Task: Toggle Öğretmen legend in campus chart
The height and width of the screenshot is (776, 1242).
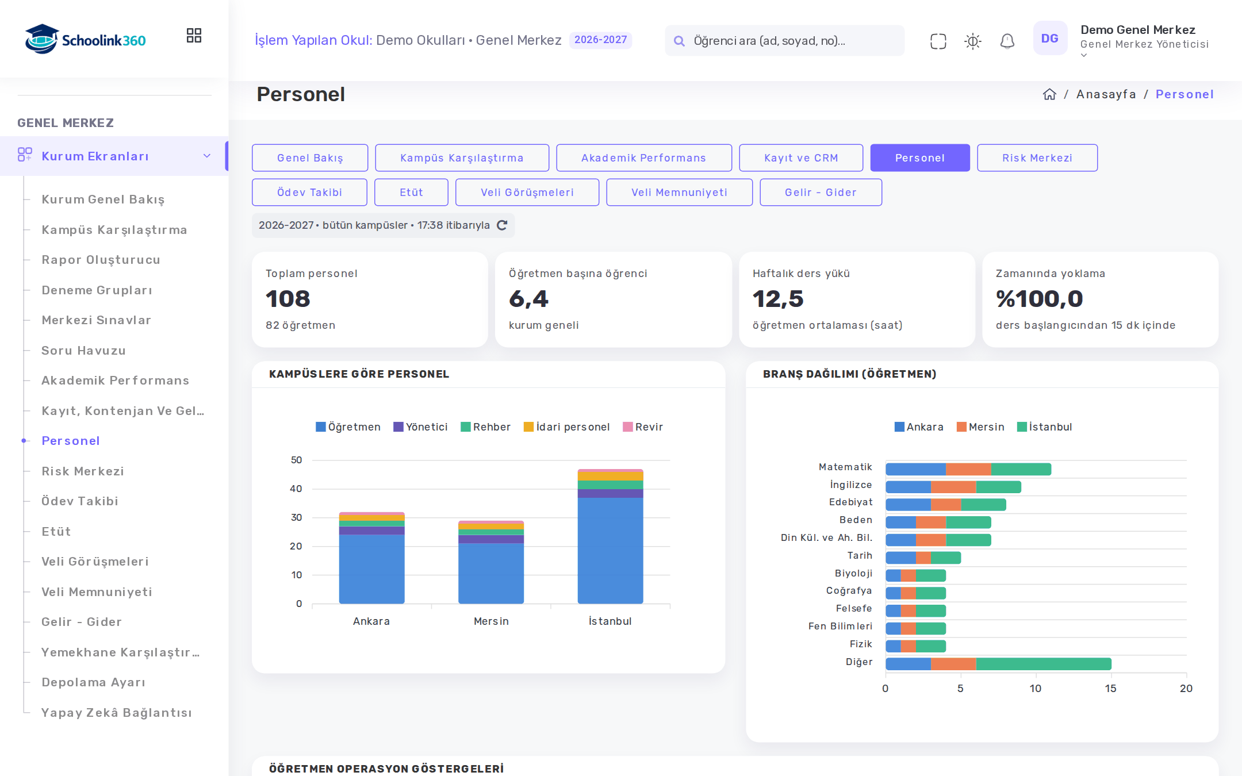Action: (x=348, y=427)
